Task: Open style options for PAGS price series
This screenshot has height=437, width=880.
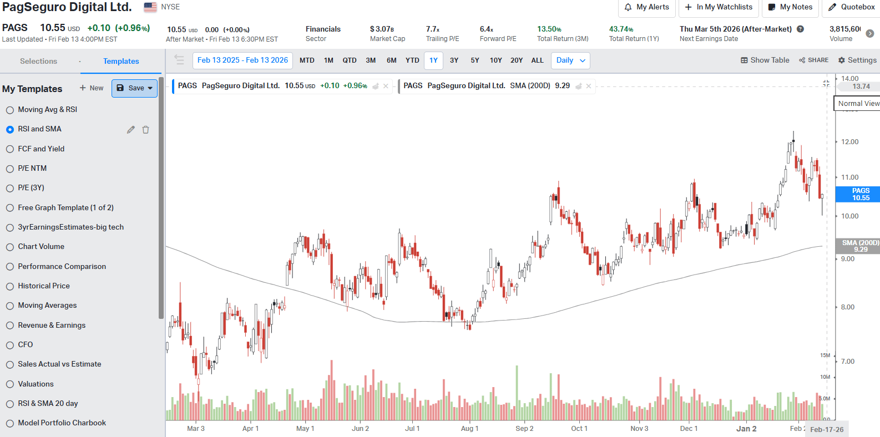Action: coord(376,86)
